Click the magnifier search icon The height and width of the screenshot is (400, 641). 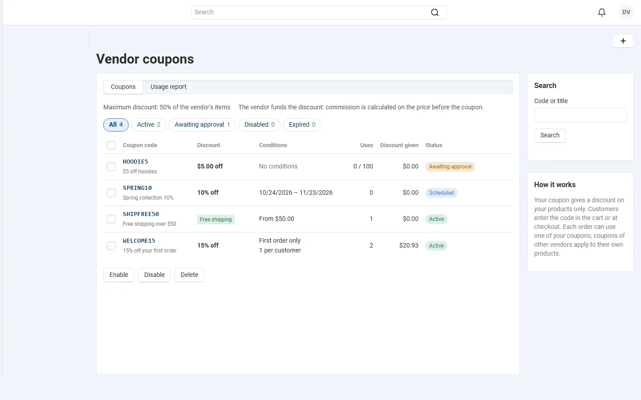point(435,12)
